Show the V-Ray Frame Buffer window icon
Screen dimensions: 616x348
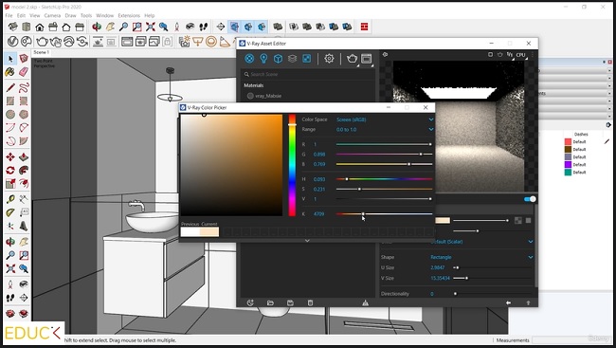tap(366, 59)
